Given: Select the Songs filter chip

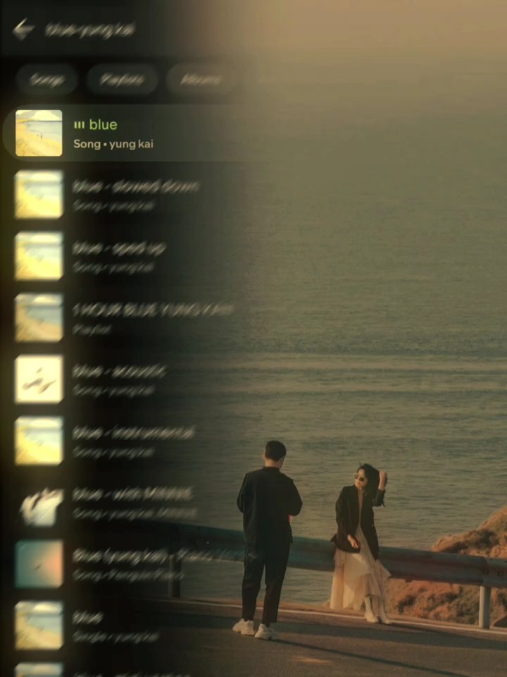Looking at the screenshot, I should point(47,80).
